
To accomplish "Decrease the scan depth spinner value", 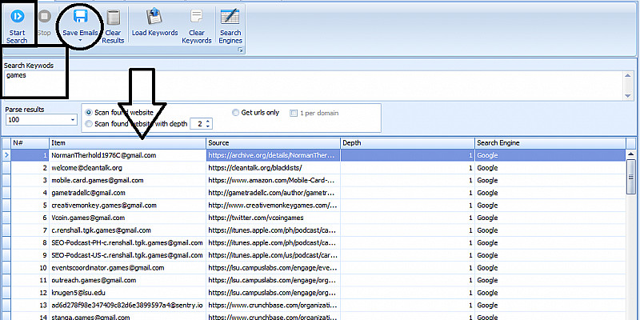I will (208, 126).
